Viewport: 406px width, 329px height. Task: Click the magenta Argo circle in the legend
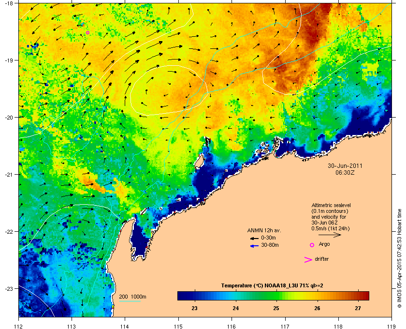click(x=312, y=245)
